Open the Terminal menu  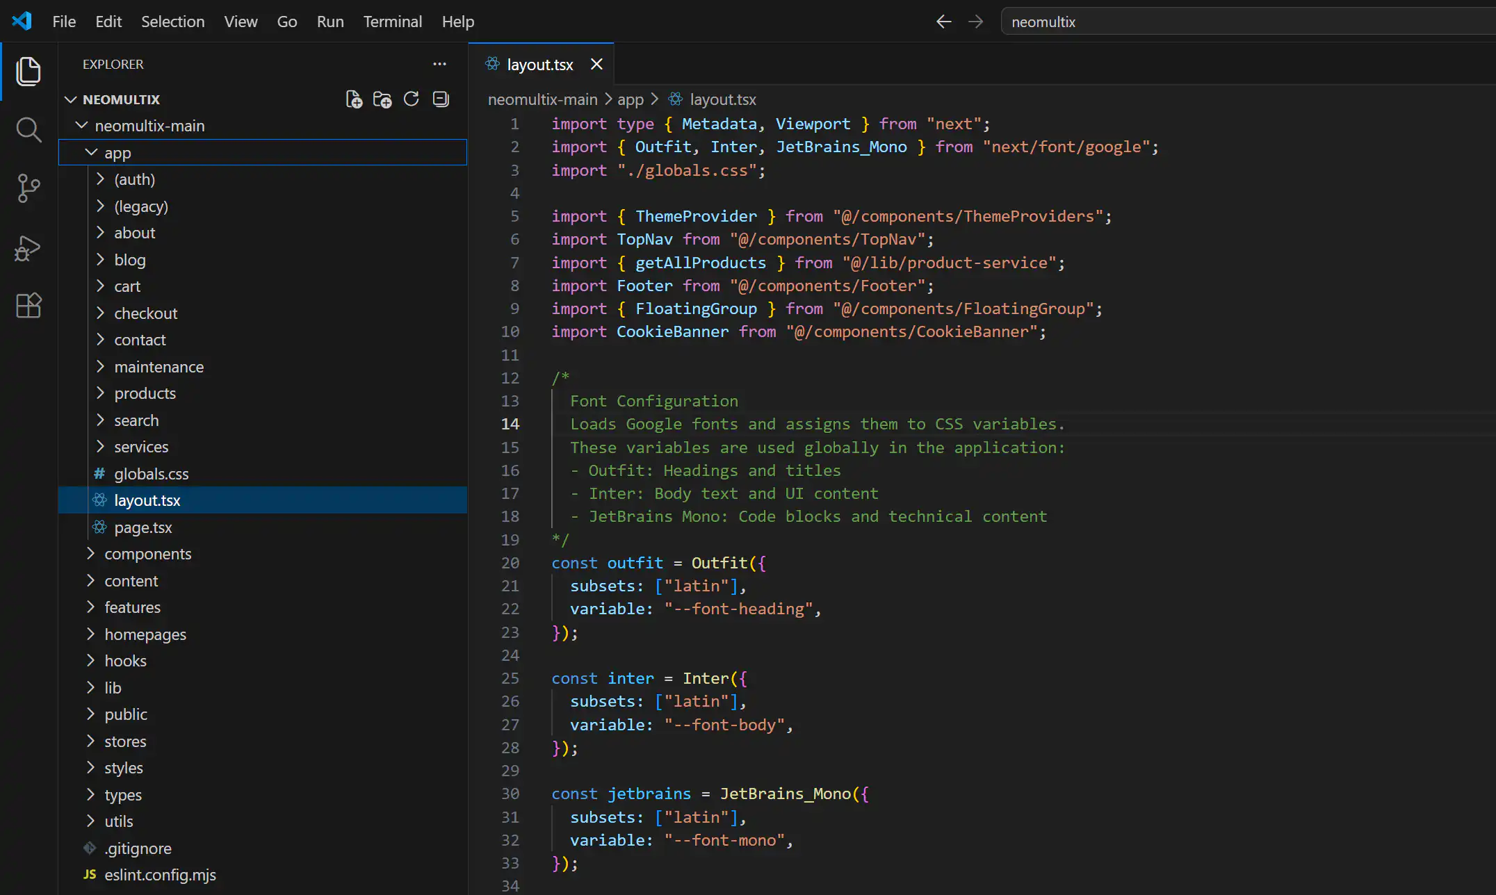393,22
